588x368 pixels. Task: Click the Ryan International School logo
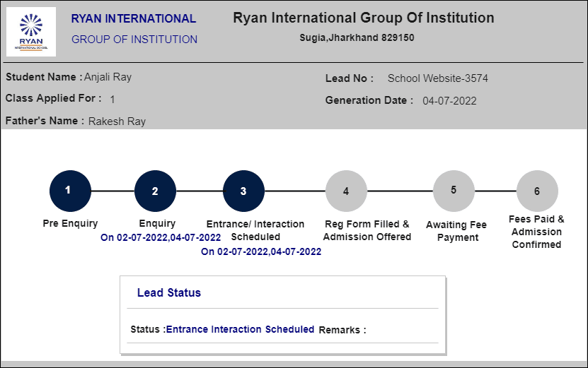(x=31, y=32)
